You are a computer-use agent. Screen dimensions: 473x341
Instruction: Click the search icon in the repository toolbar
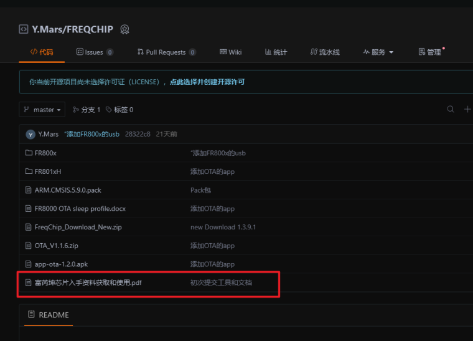coord(451,110)
